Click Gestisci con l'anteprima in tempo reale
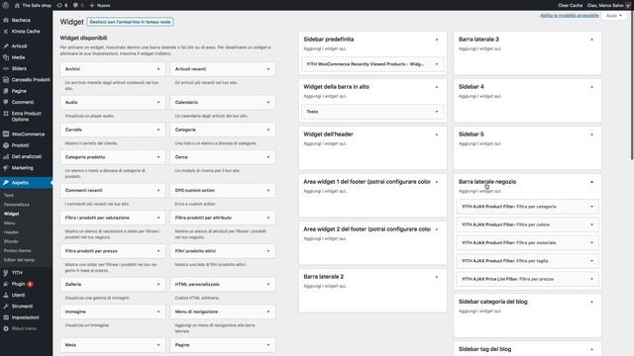The width and height of the screenshot is (634, 356). click(x=130, y=22)
